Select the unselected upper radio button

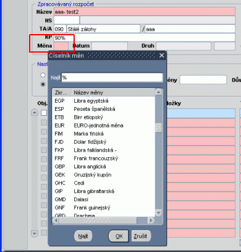(x=43, y=75)
